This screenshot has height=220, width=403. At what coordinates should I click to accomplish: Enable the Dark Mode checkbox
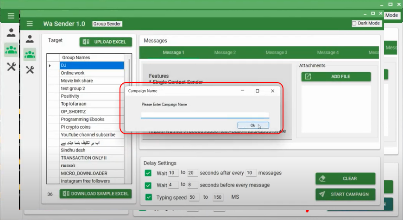pyautogui.click(x=354, y=23)
